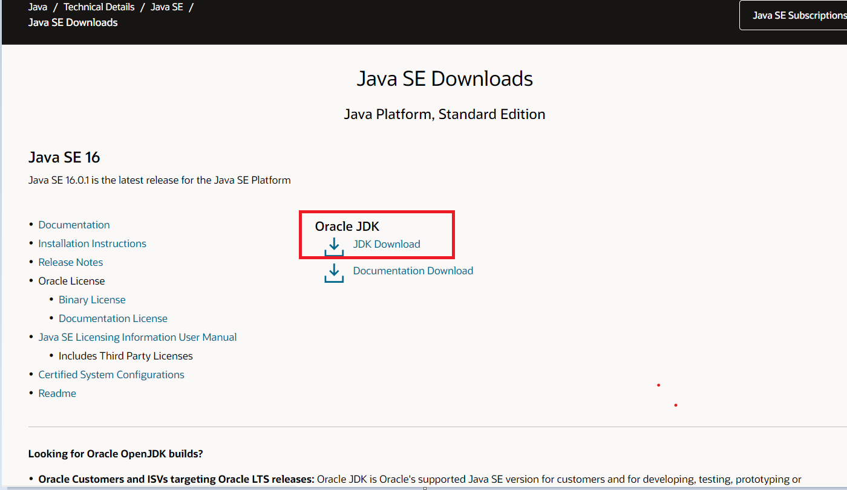Viewport: 847px width, 490px height.
Task: Open Installation Instructions link
Action: [x=92, y=243]
